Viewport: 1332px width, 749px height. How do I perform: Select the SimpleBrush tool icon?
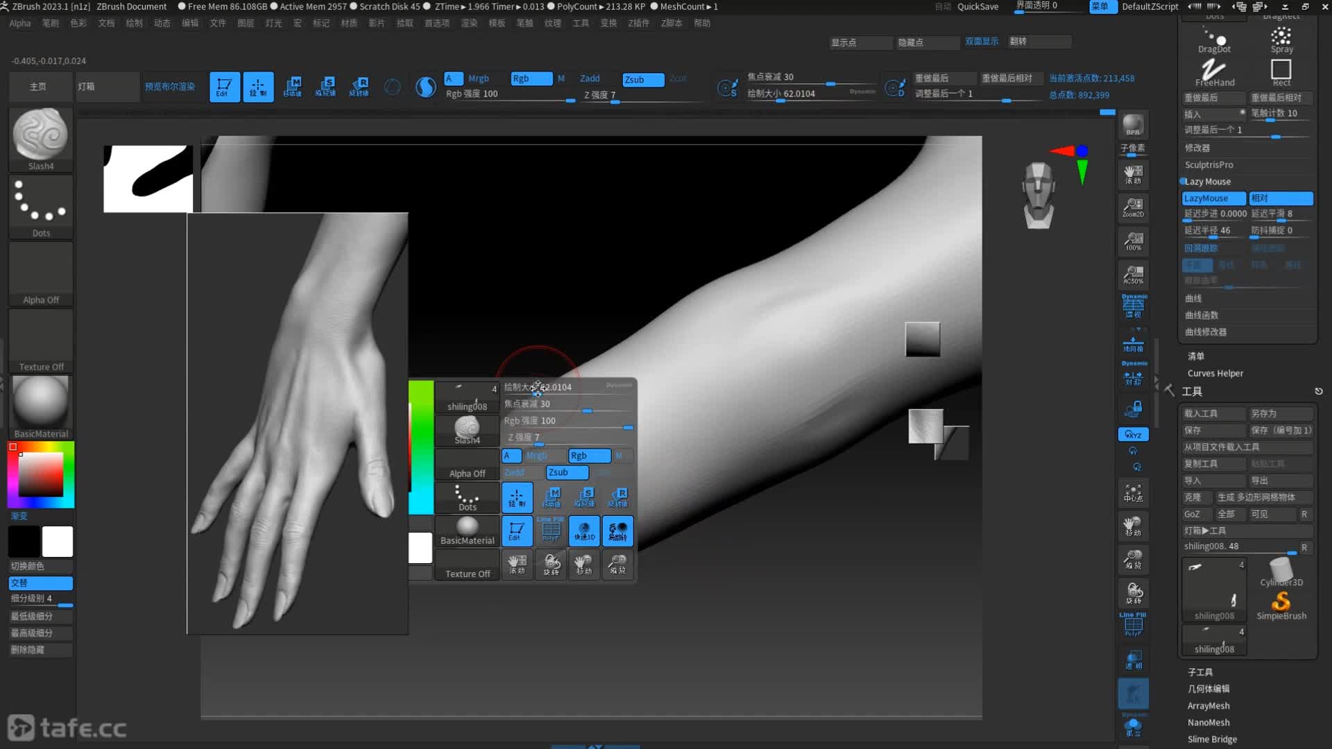[1281, 605]
